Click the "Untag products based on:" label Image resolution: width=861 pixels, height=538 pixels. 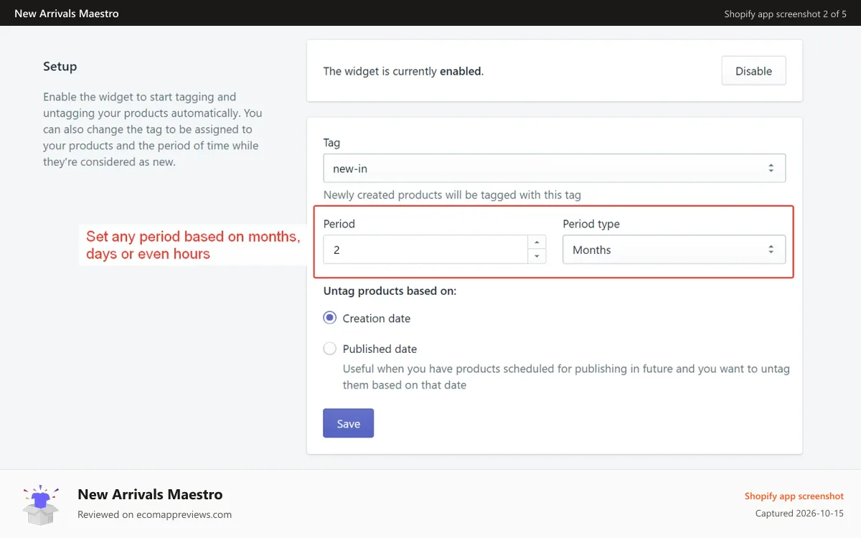390,291
